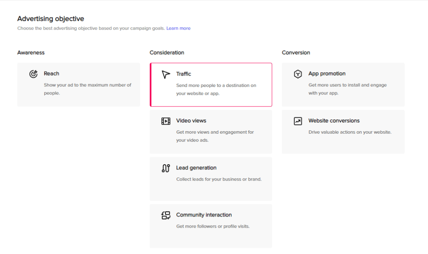Choose the Community interaction title
Image resolution: width=428 pixels, height=254 pixels.
tap(204, 215)
